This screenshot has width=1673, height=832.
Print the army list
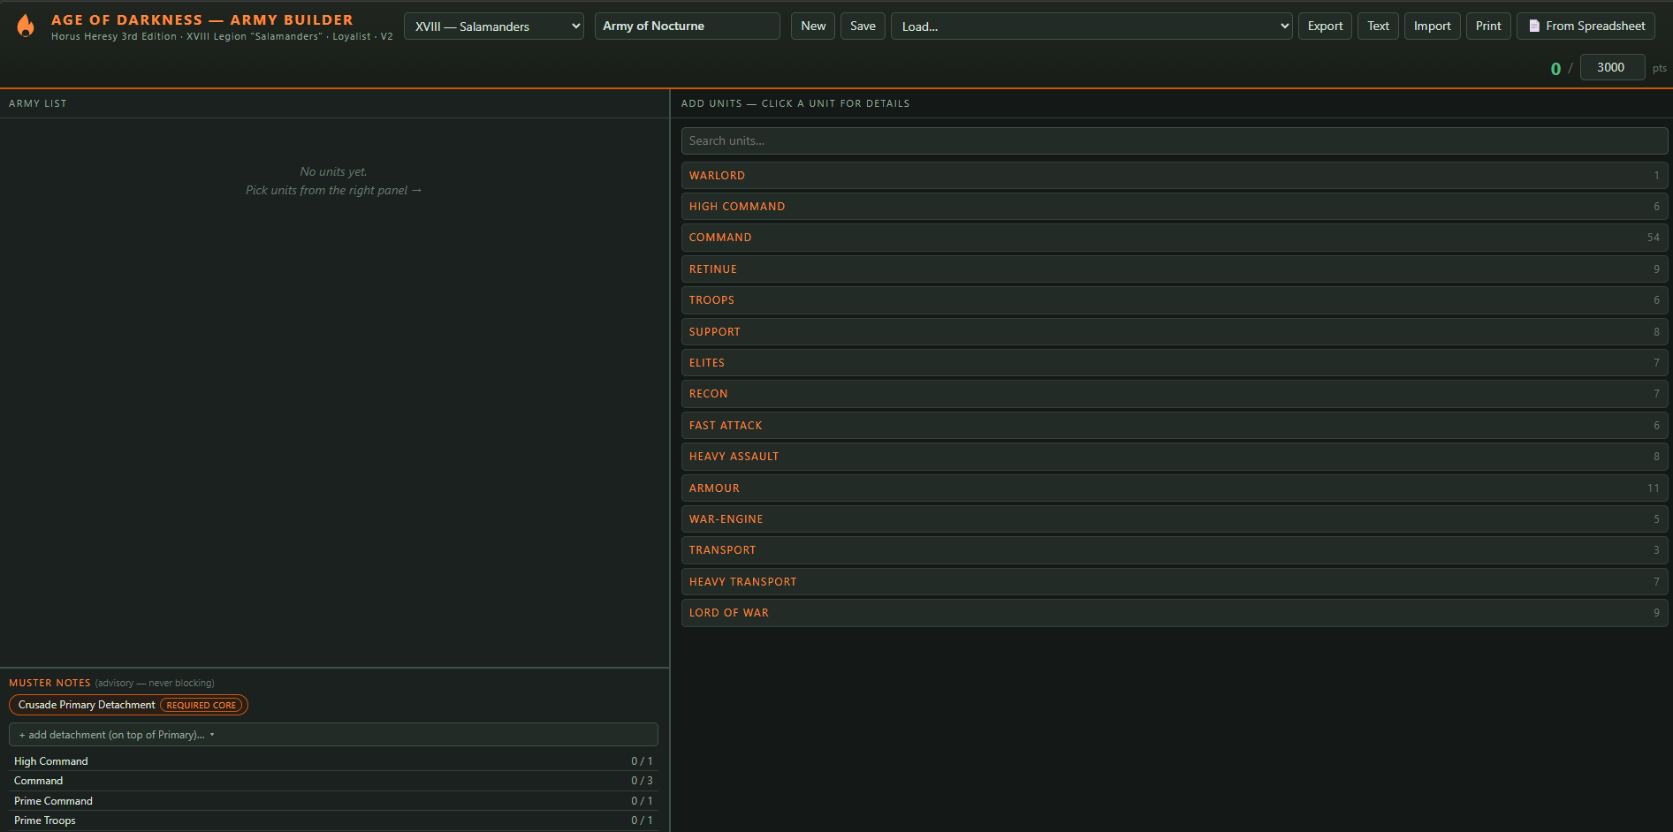[1488, 26]
